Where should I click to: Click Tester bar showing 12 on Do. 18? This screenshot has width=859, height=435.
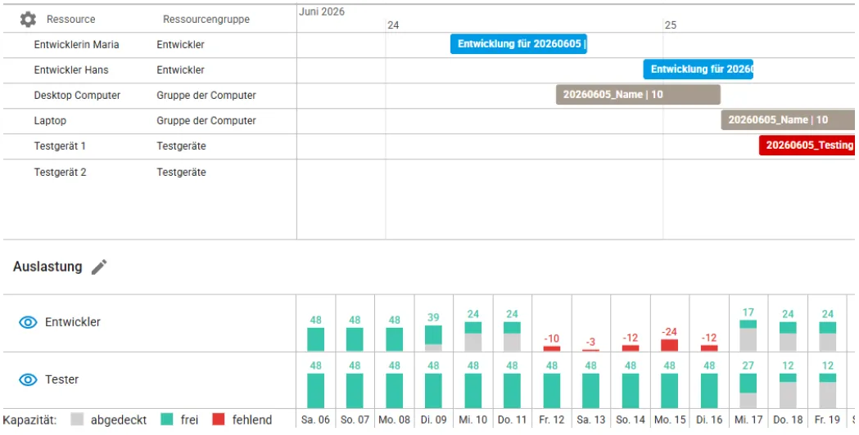[788, 391]
